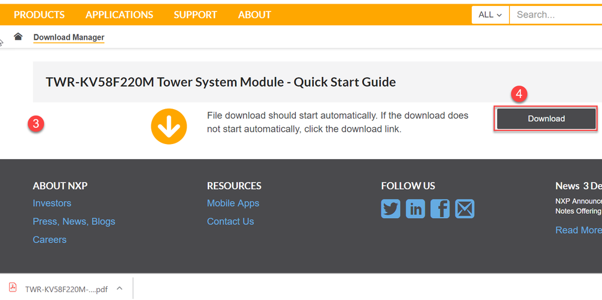Open the Investors link
Viewport: 602px width, 300px height.
52,203
